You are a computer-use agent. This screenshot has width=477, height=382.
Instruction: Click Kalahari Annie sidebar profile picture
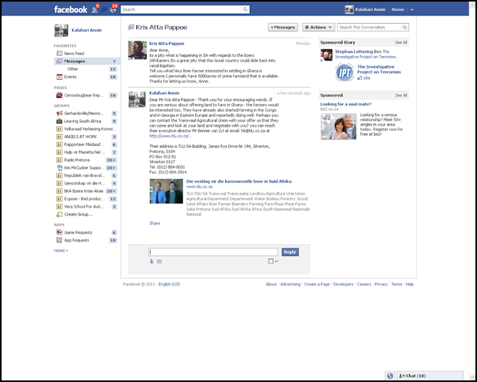61,30
